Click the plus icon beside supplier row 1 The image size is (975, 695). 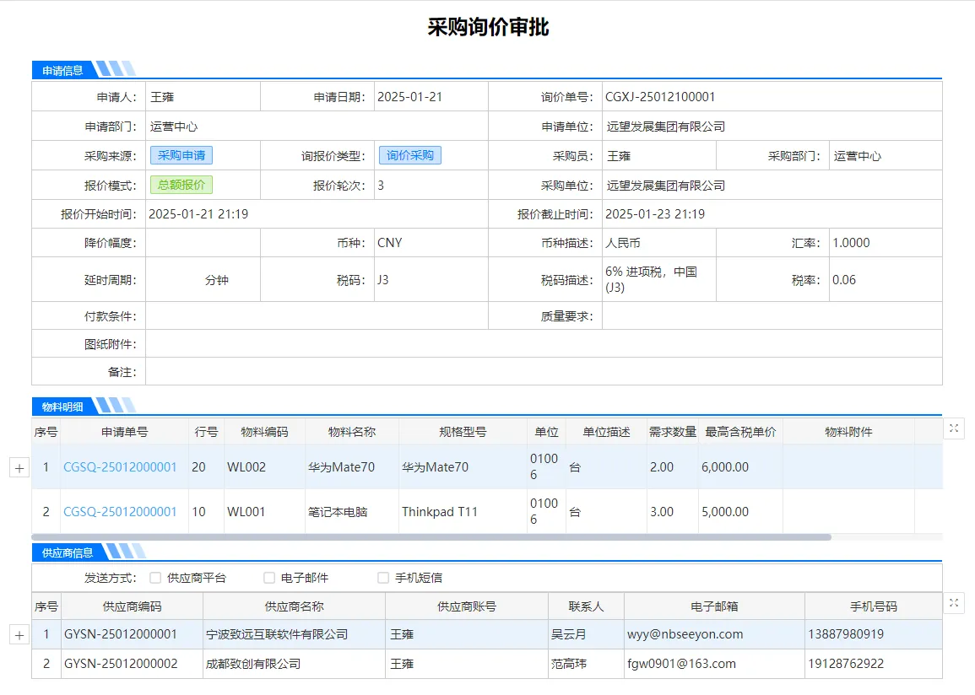coord(19,635)
